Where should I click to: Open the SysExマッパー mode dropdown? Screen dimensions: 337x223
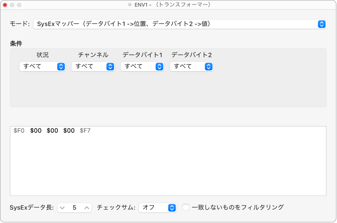(x=178, y=24)
